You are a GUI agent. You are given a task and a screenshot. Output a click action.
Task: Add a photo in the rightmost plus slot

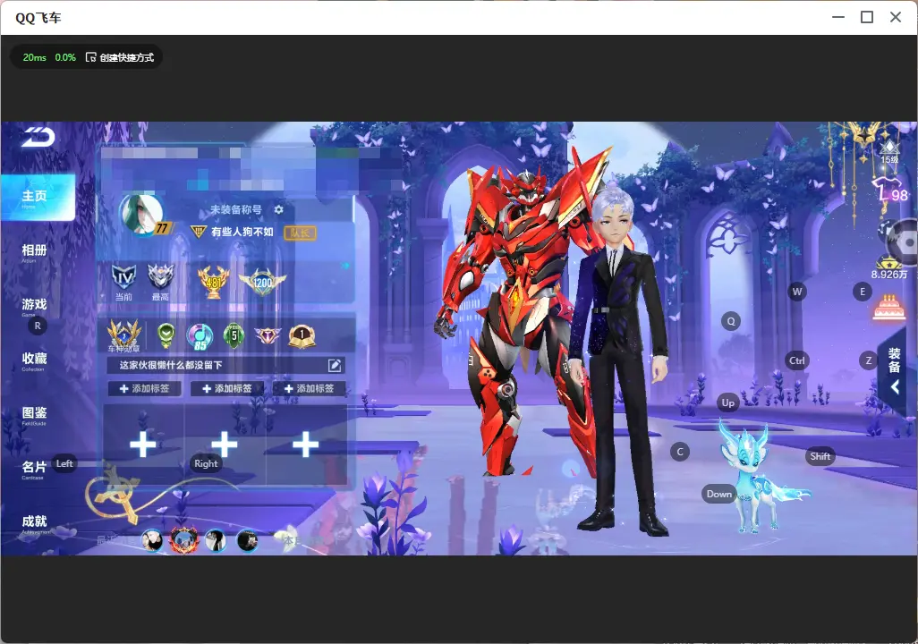point(306,445)
